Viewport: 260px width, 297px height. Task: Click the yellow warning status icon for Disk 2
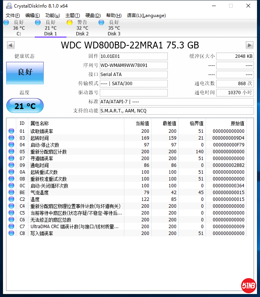click(x=70, y=22)
